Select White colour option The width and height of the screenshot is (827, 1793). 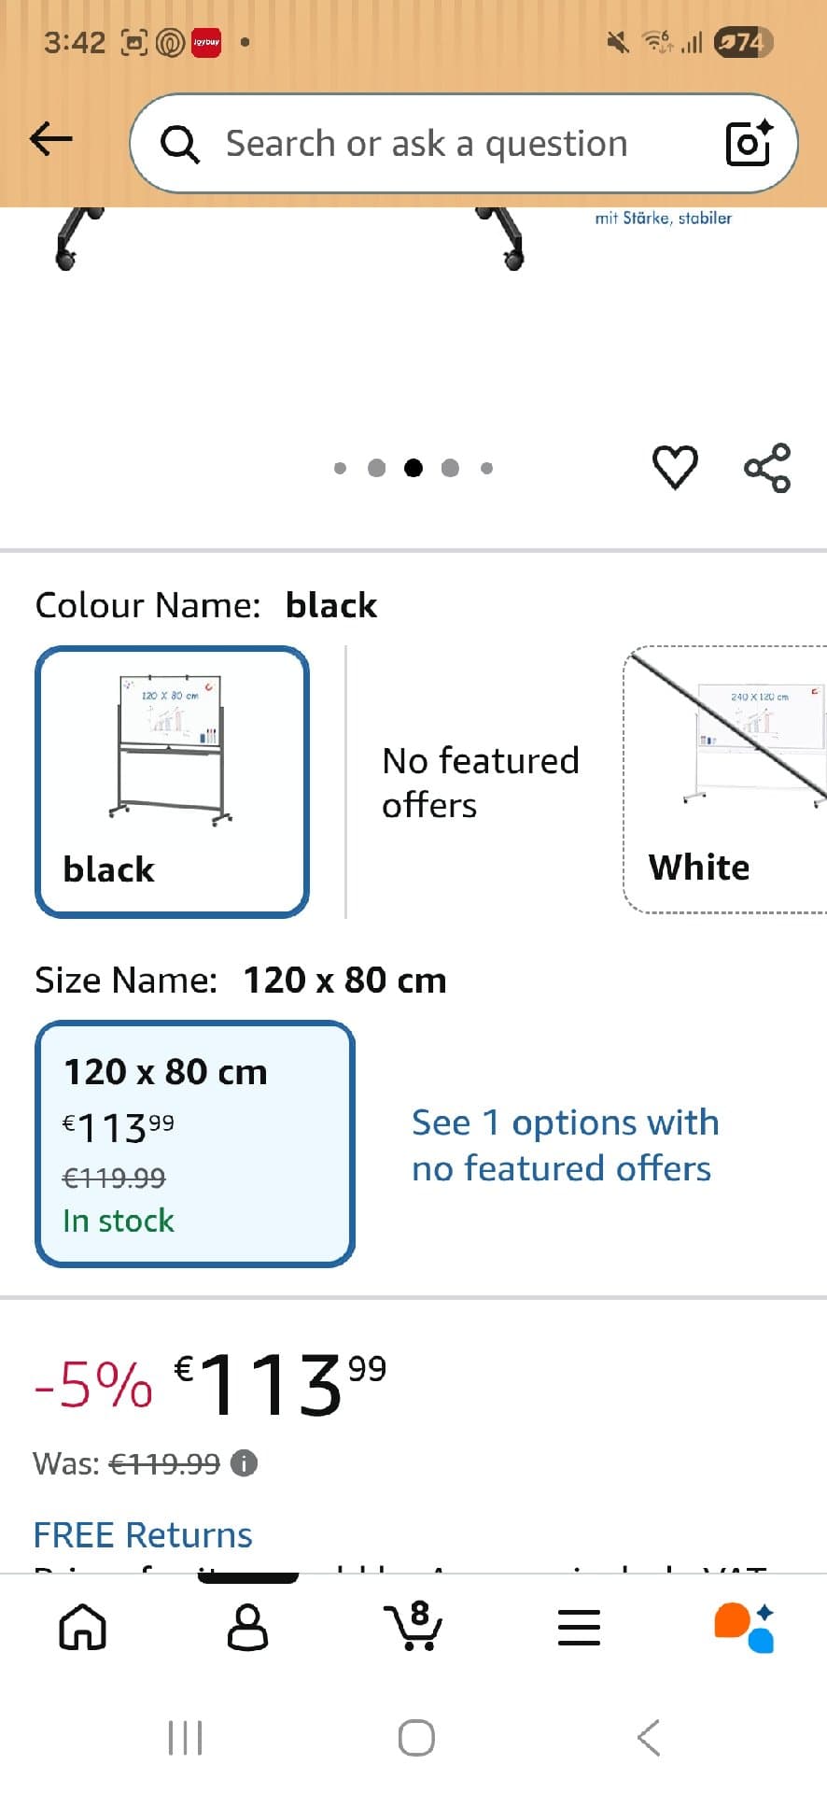point(724,780)
